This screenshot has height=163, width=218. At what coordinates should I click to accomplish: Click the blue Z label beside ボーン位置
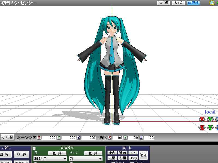(79, 137)
